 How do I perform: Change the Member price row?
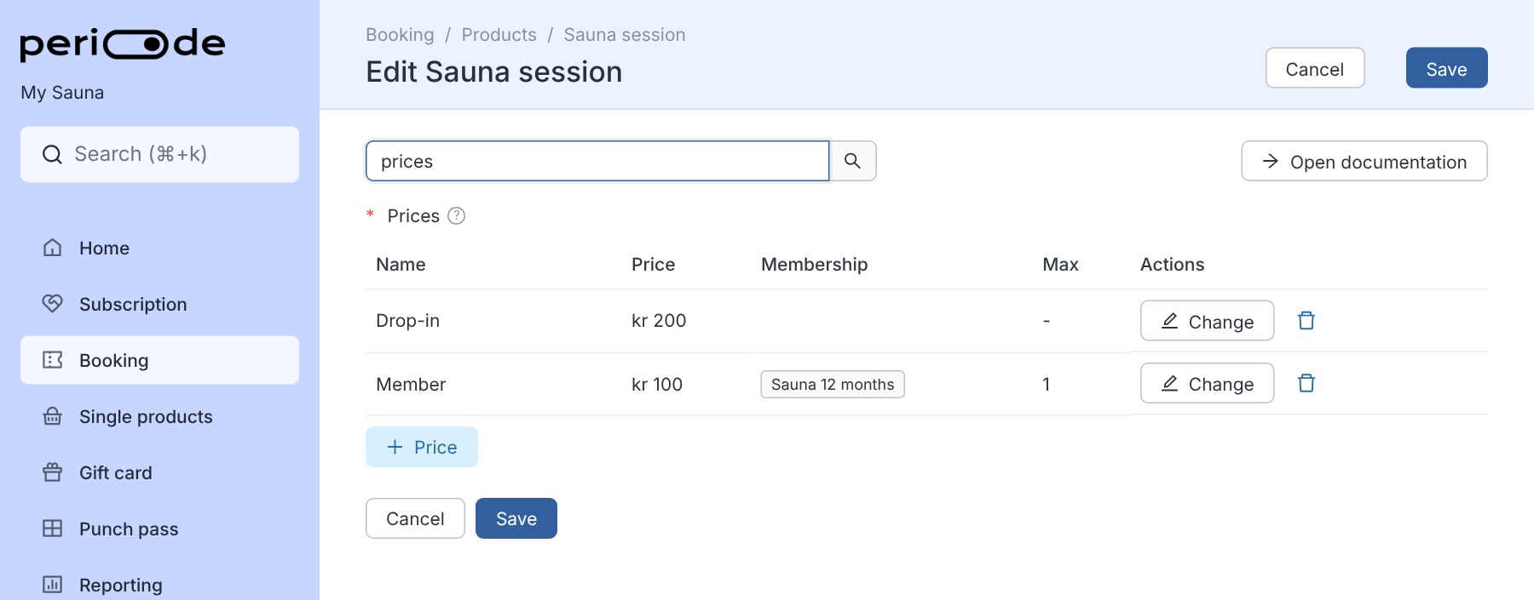1207,384
